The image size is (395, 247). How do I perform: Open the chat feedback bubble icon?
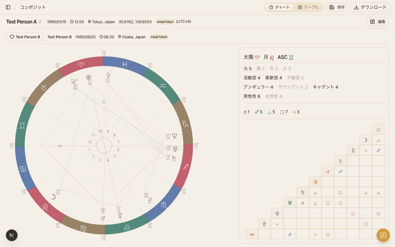pos(383,235)
